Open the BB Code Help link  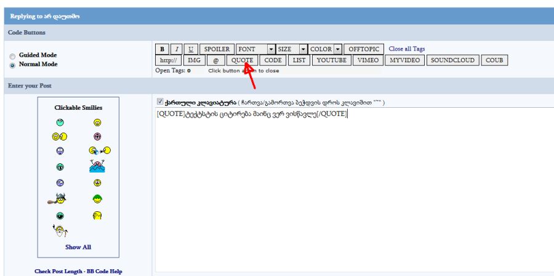pos(105,272)
